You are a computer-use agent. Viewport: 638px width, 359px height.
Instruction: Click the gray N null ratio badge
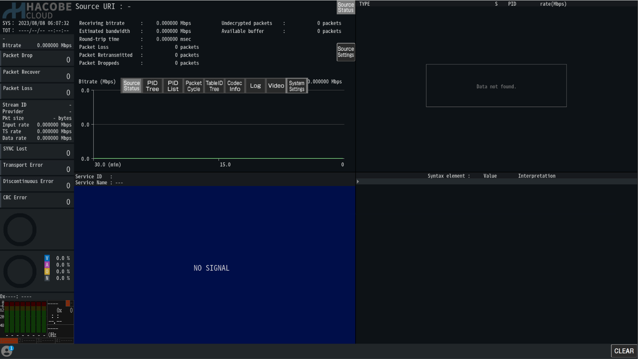tap(47, 278)
